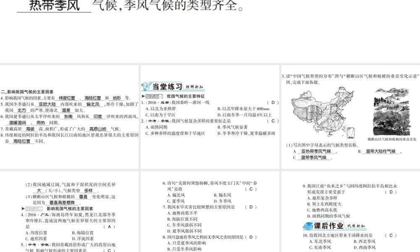
Task: Click the filled answer 高原山地
Action: (x=98, y=129)
